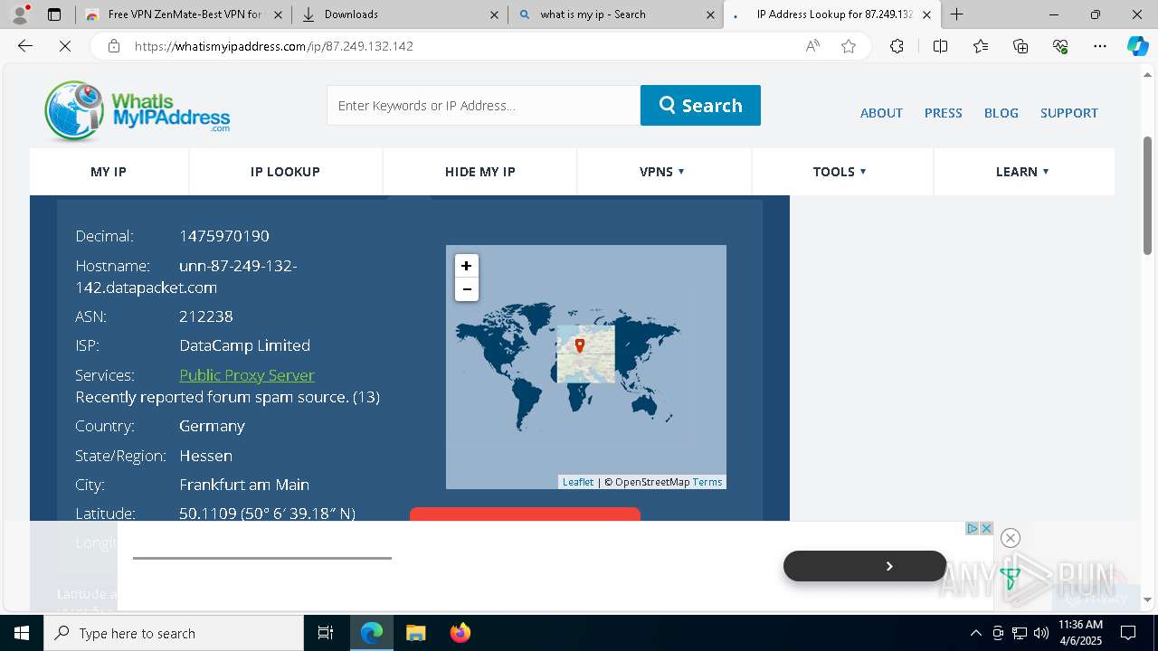The image size is (1158, 651).
Task: Open the HIDE MY IP menu item
Action: click(480, 172)
